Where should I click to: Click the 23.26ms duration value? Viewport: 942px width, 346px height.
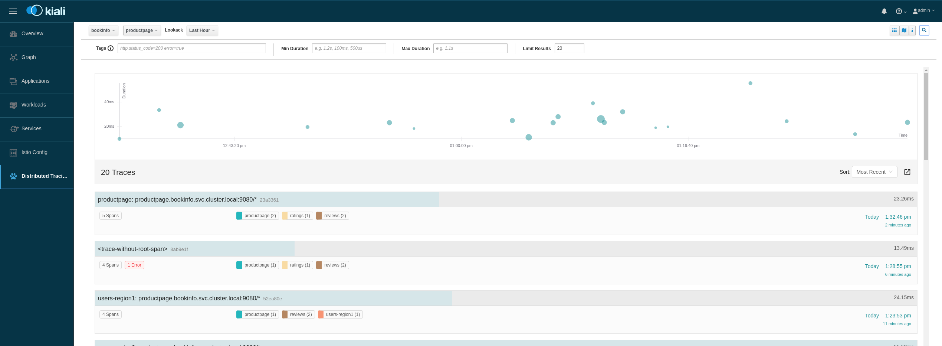click(x=903, y=199)
